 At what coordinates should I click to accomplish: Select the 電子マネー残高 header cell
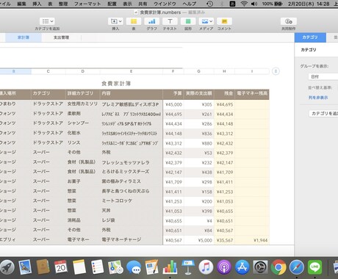click(x=252, y=94)
